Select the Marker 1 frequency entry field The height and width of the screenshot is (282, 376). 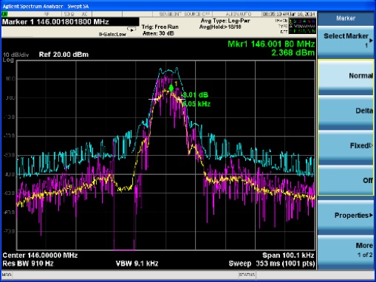tap(70, 22)
